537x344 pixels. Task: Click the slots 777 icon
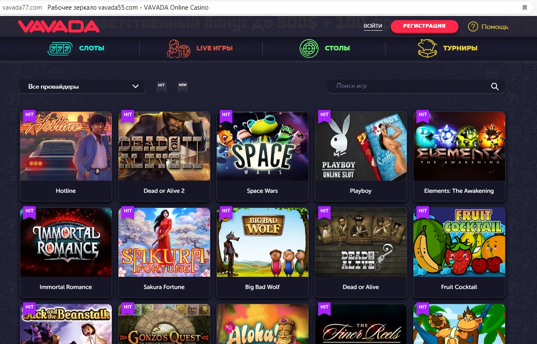[x=60, y=48]
